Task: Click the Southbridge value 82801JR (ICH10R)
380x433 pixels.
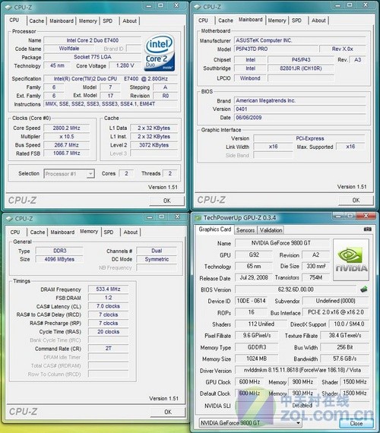Action: point(301,68)
